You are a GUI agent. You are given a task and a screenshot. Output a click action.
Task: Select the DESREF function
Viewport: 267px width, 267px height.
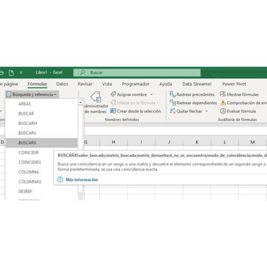[x=41, y=192]
